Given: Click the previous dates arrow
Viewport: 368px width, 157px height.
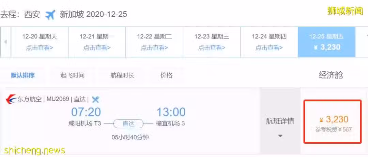Looking at the screenshot, I should (5, 42).
